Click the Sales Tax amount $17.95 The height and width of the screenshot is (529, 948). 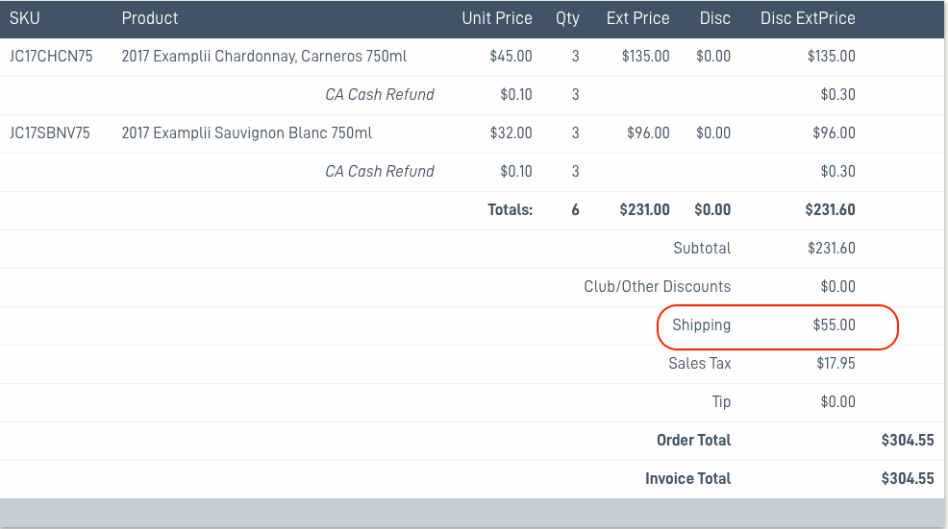click(x=836, y=364)
